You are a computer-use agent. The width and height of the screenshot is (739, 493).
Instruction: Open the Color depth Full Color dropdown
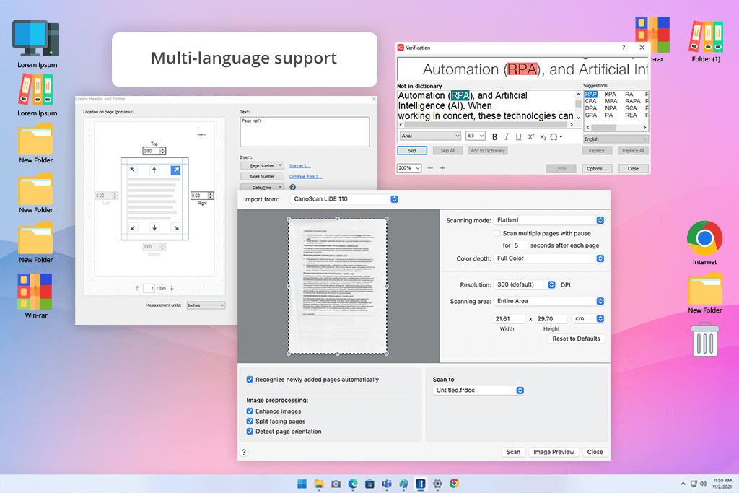coord(549,258)
